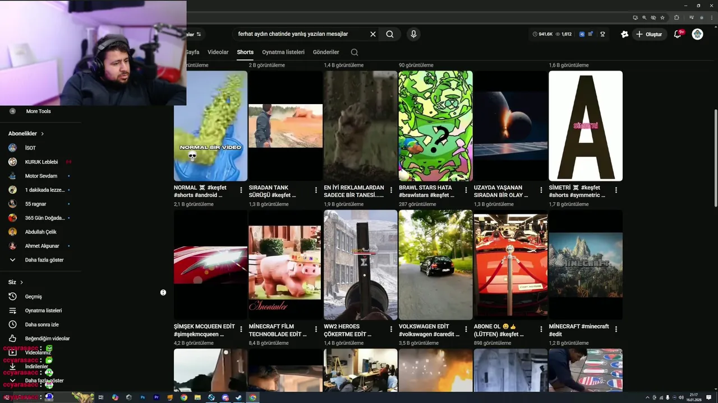Viewport: 718px width, 403px height.
Task: Select the Shorts tab
Action: pyautogui.click(x=245, y=52)
